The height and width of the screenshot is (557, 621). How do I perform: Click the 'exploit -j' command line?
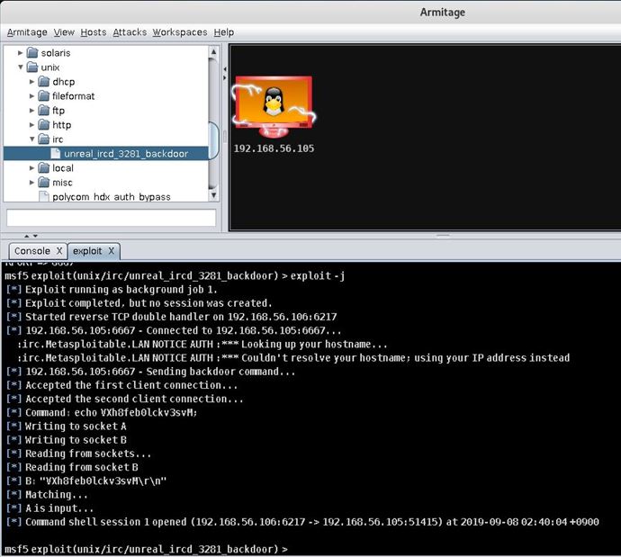tap(175, 275)
